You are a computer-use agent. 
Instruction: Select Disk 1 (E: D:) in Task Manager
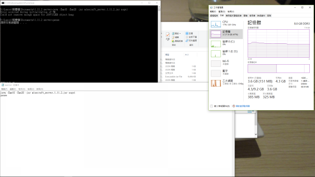click(226, 54)
